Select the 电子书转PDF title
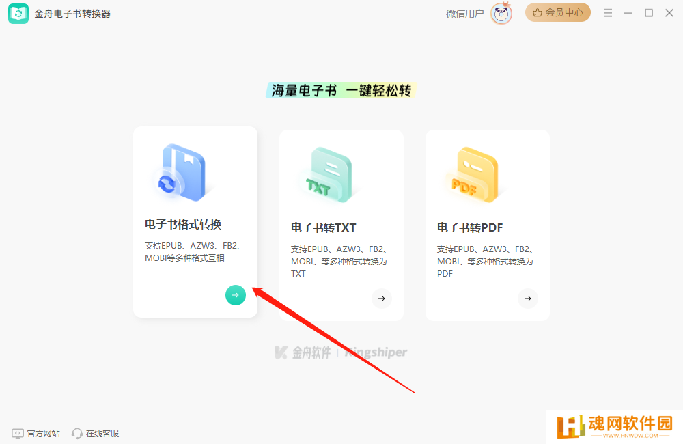The image size is (683, 444). coord(470,228)
